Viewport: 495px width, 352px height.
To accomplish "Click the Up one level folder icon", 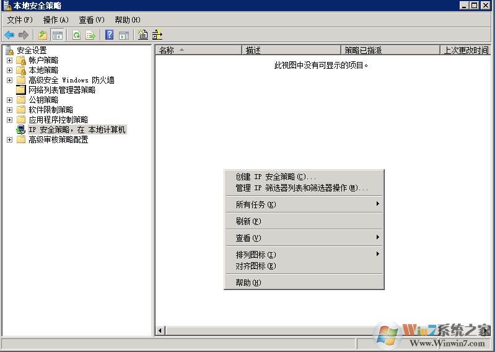I will [42, 35].
